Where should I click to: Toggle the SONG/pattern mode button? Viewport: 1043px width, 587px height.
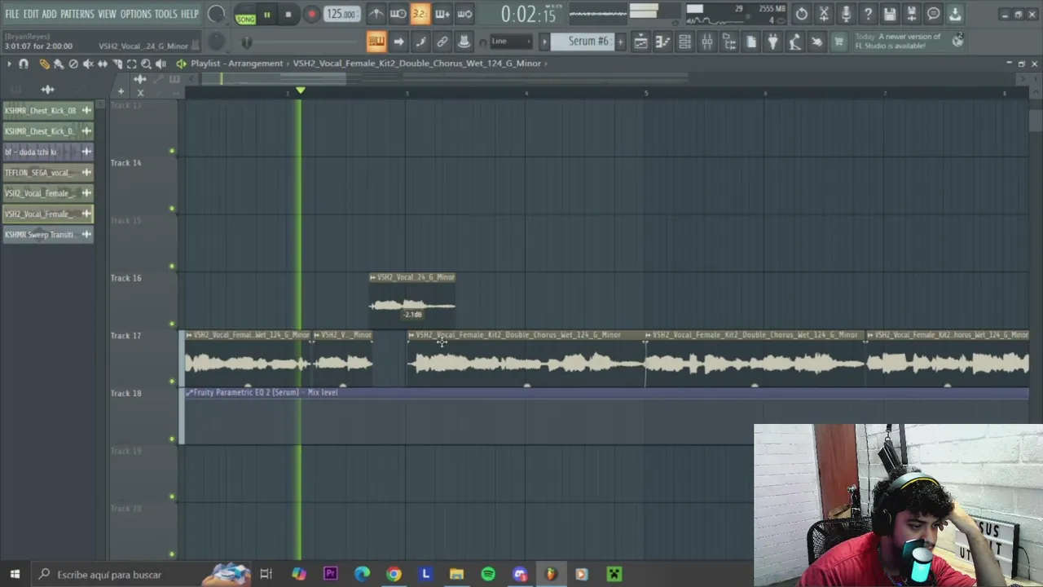click(245, 15)
